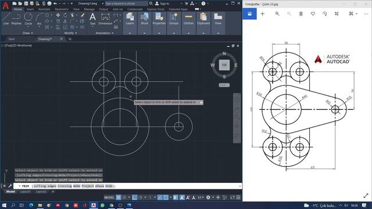Toggle snap mode in status bar
372x209 pixels.
click(x=124, y=197)
